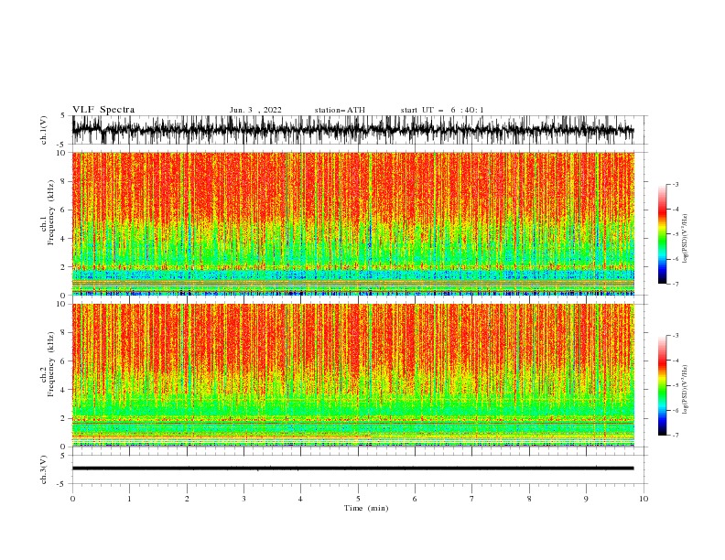
Task: Click the ch.2 frequency spectrogram plot
Action: coord(353,375)
